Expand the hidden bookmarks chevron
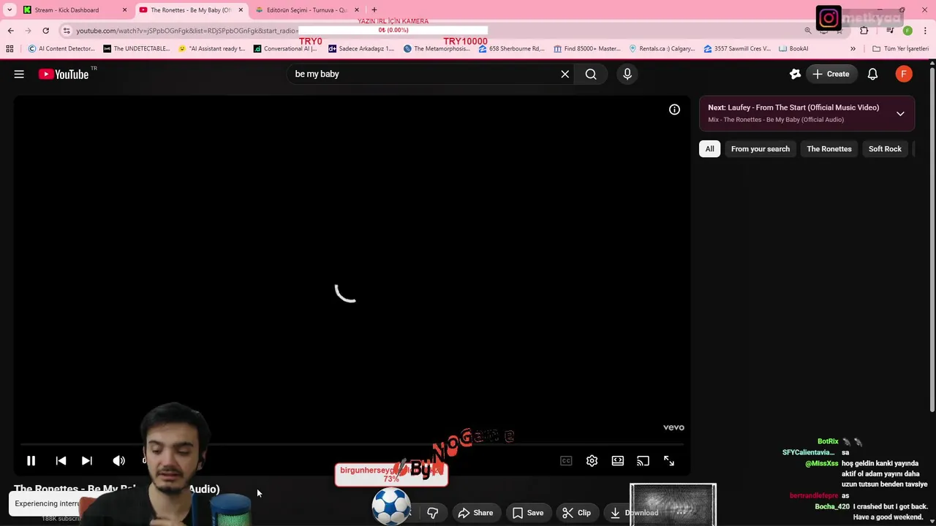This screenshot has width=936, height=526. tap(853, 49)
